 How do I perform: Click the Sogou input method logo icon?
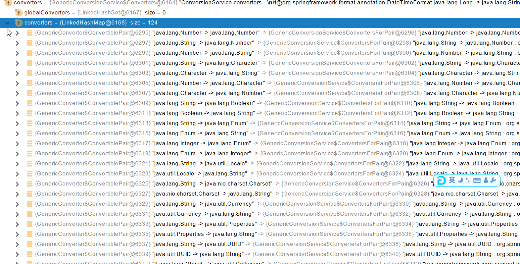pyautogui.click(x=441, y=180)
